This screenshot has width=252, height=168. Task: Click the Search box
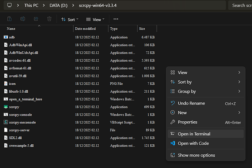pyautogui.click(x=240, y=5)
